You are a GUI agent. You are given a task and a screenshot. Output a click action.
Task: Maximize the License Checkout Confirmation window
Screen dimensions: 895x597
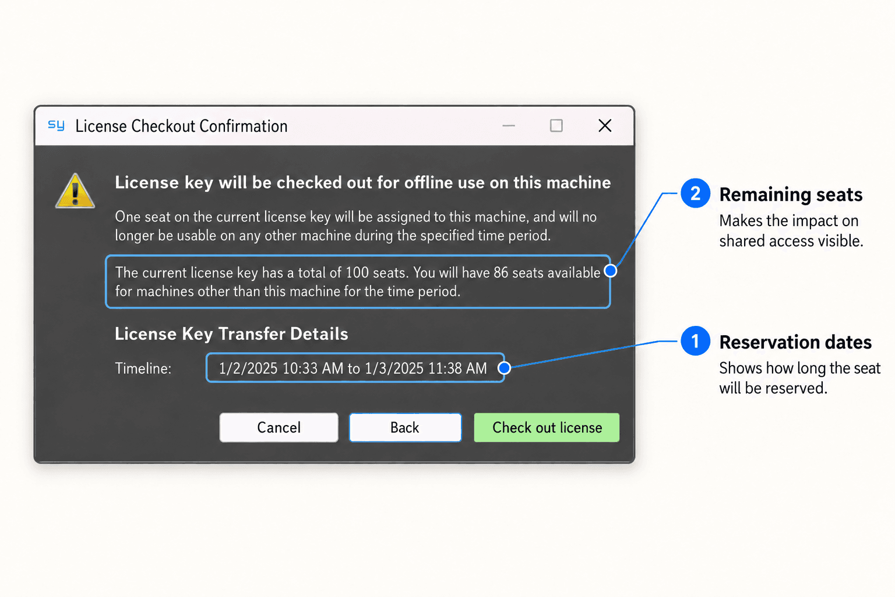pyautogui.click(x=556, y=126)
